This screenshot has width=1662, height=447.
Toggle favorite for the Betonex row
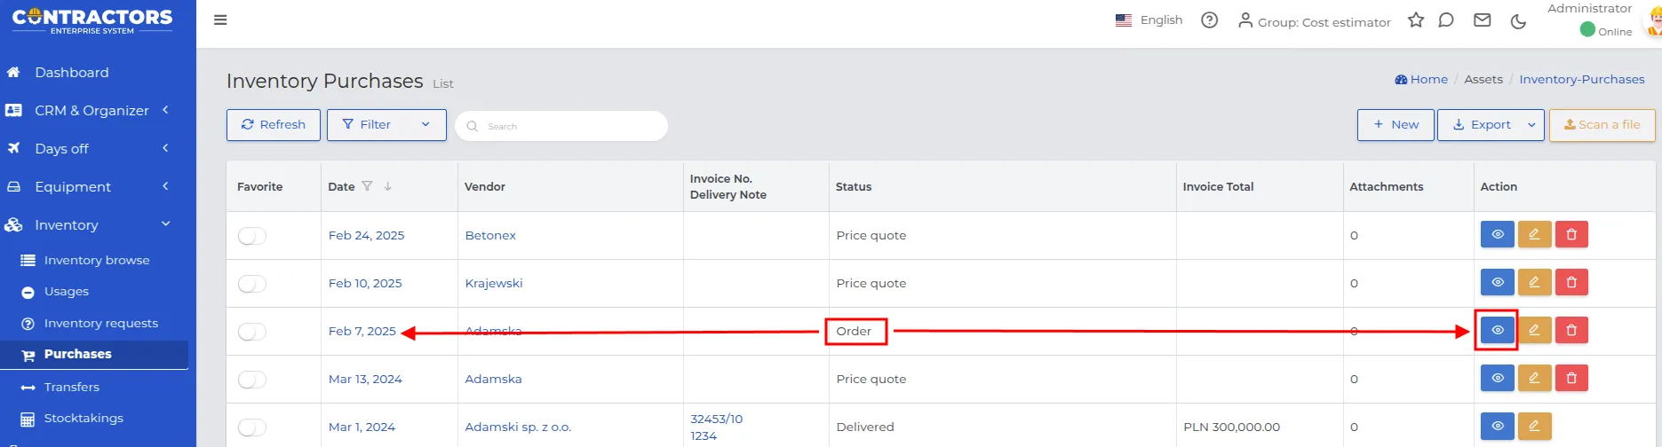click(x=252, y=236)
